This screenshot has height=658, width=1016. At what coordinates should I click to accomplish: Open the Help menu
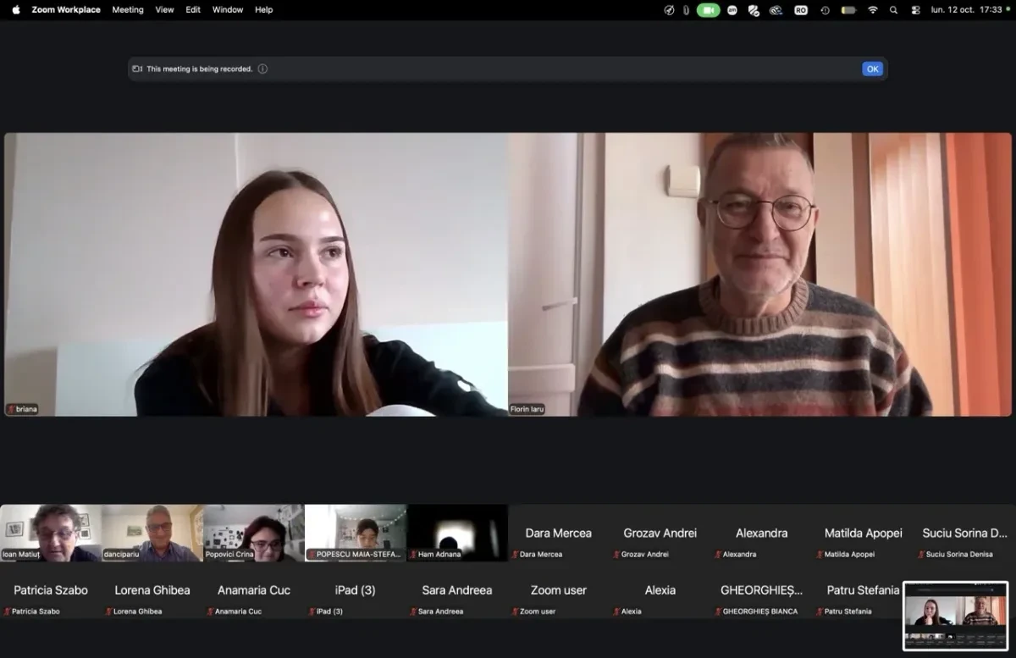(264, 10)
